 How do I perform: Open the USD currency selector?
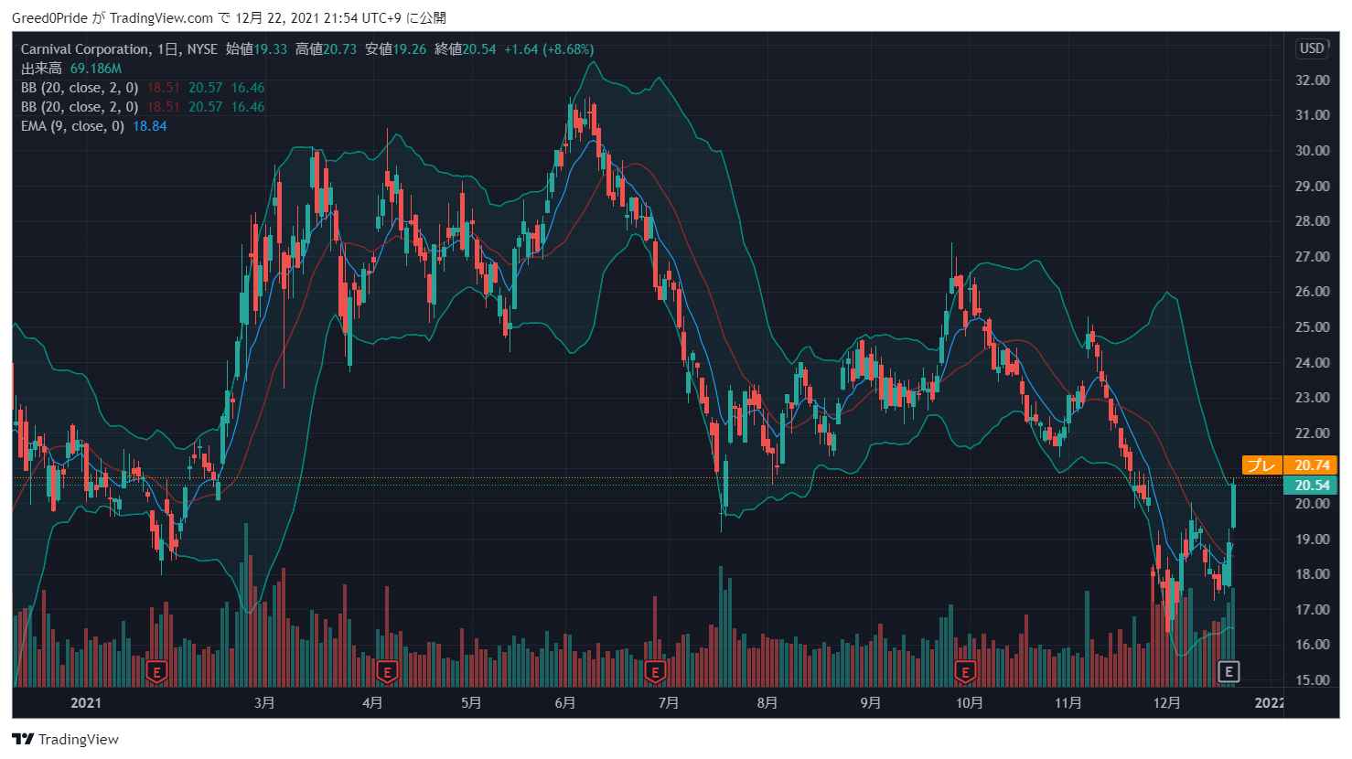[1312, 48]
